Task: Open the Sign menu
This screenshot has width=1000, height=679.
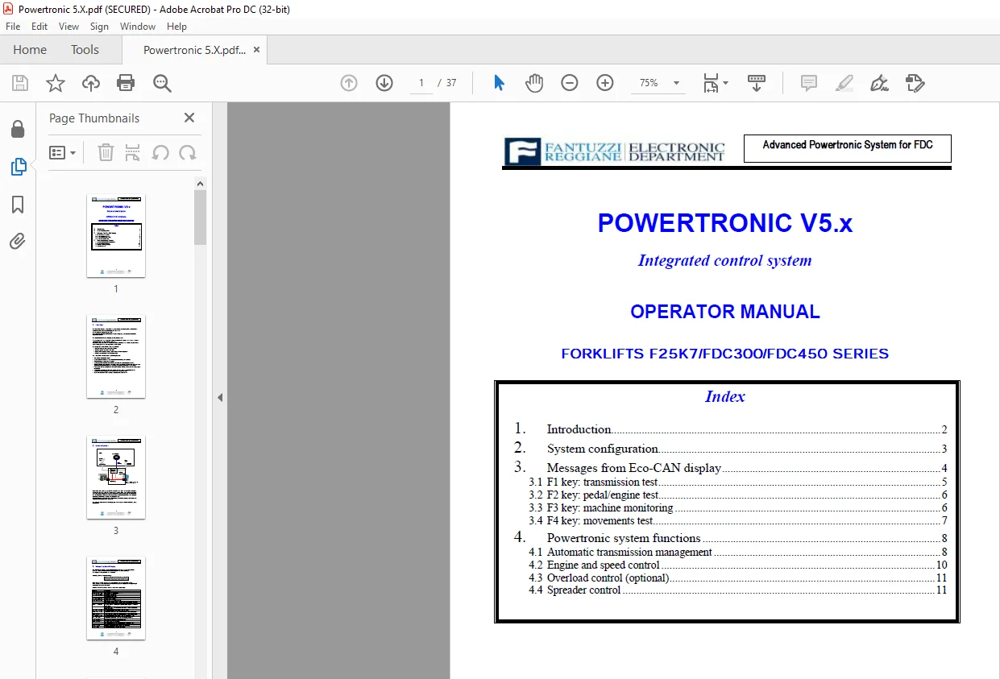Action: [x=99, y=27]
